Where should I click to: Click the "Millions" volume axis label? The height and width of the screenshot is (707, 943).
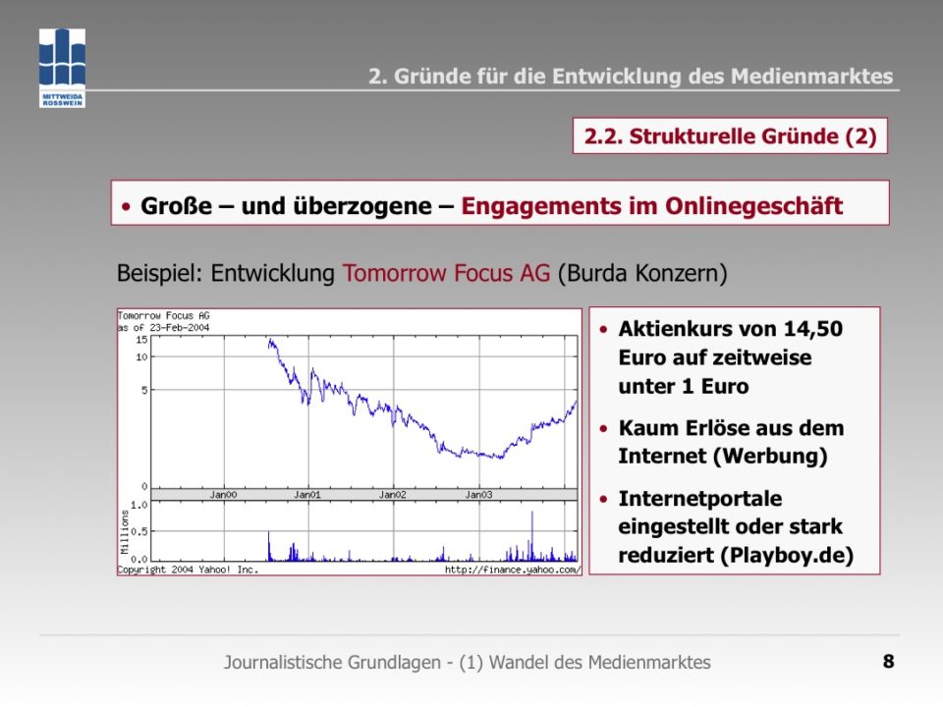[125, 532]
